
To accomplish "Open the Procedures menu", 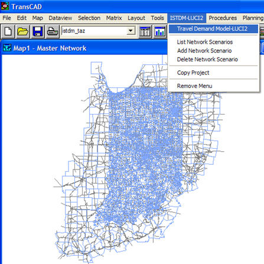I will (x=223, y=18).
